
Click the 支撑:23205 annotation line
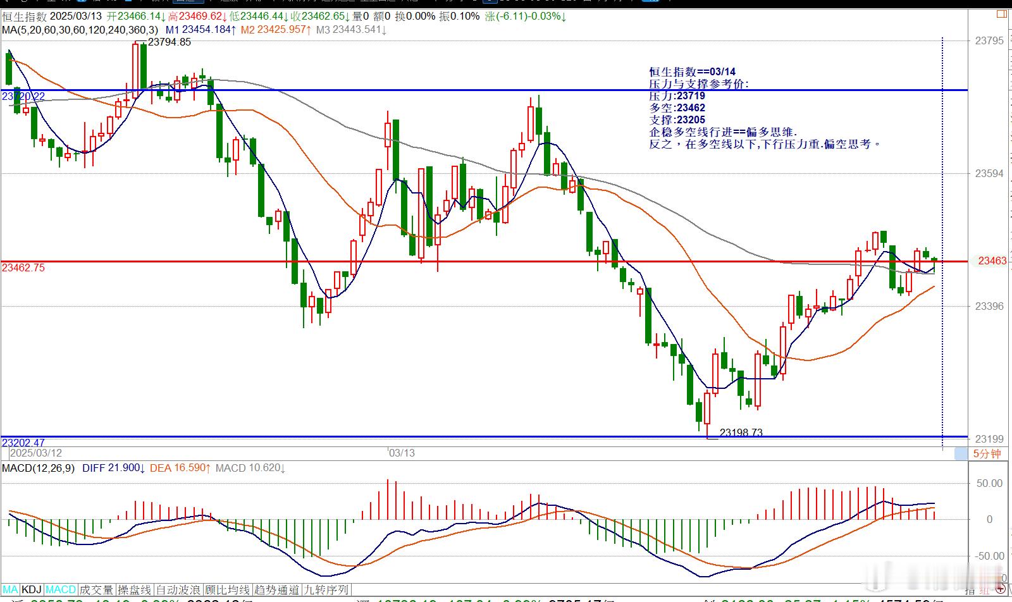(677, 120)
